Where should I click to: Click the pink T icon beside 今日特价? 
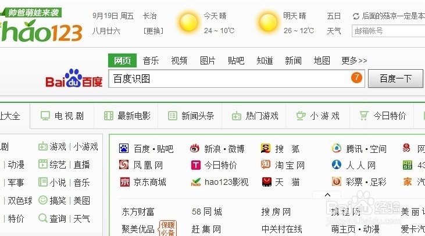[196, 165]
